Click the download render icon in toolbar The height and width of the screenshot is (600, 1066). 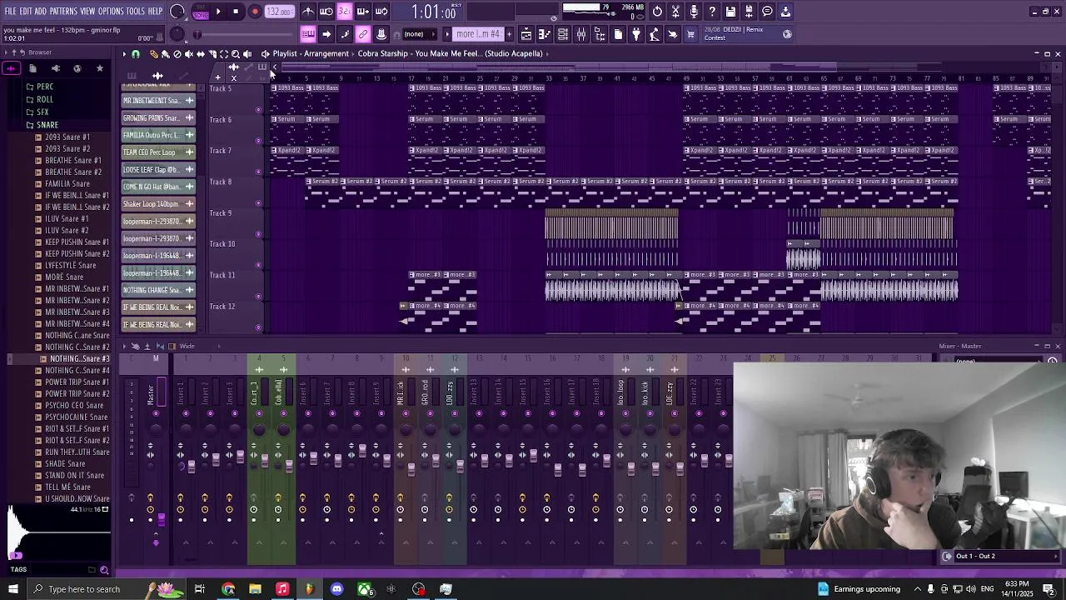pyautogui.click(x=785, y=12)
